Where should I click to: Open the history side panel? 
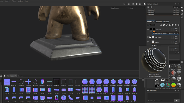point(182,14)
